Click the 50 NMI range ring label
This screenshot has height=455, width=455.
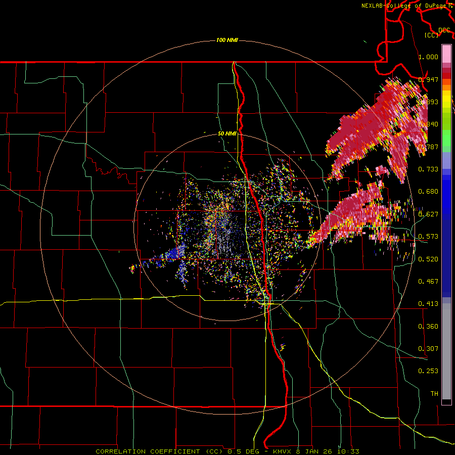pyautogui.click(x=227, y=134)
